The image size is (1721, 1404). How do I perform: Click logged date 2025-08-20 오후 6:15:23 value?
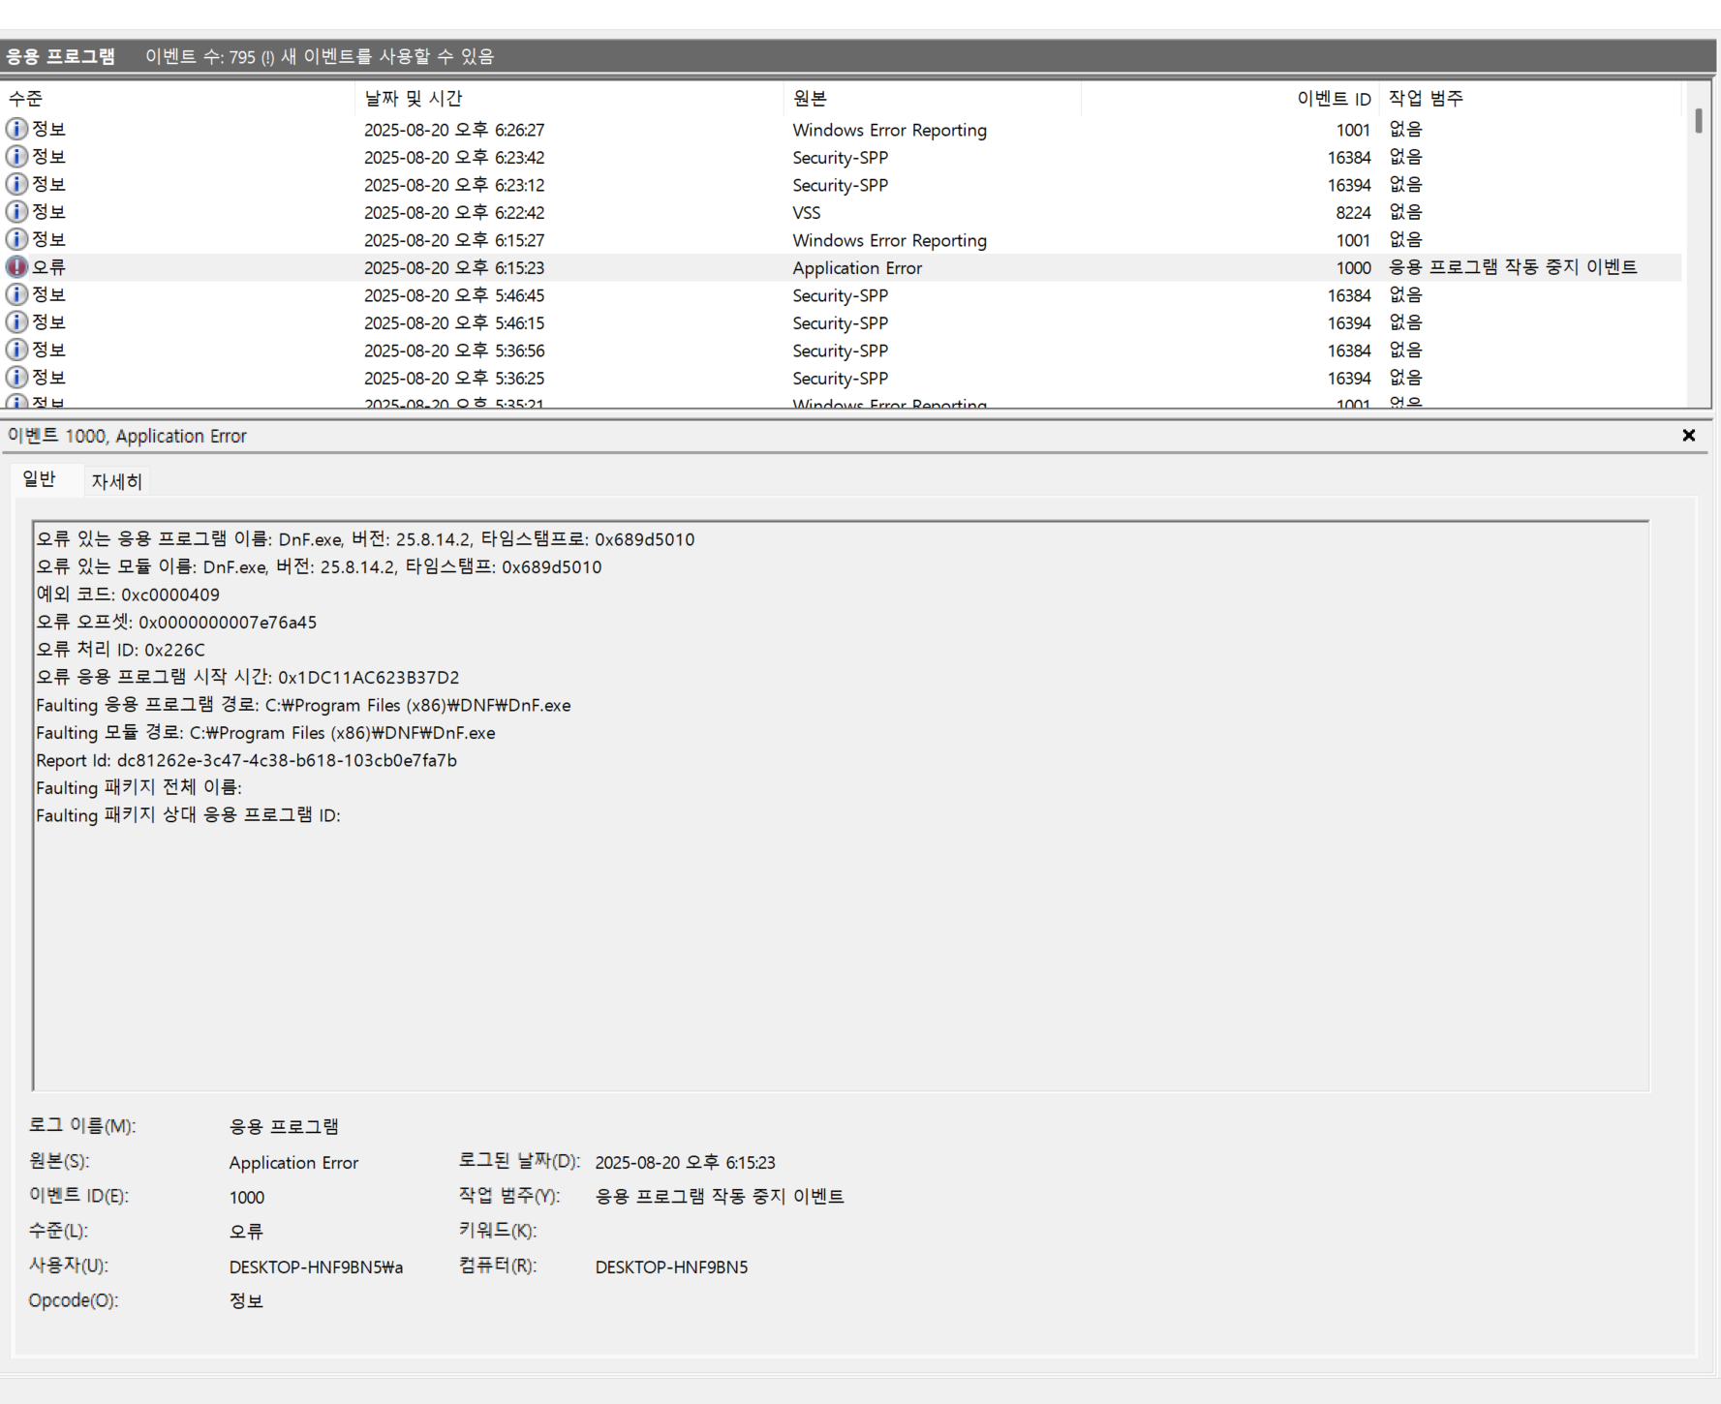tap(685, 1162)
